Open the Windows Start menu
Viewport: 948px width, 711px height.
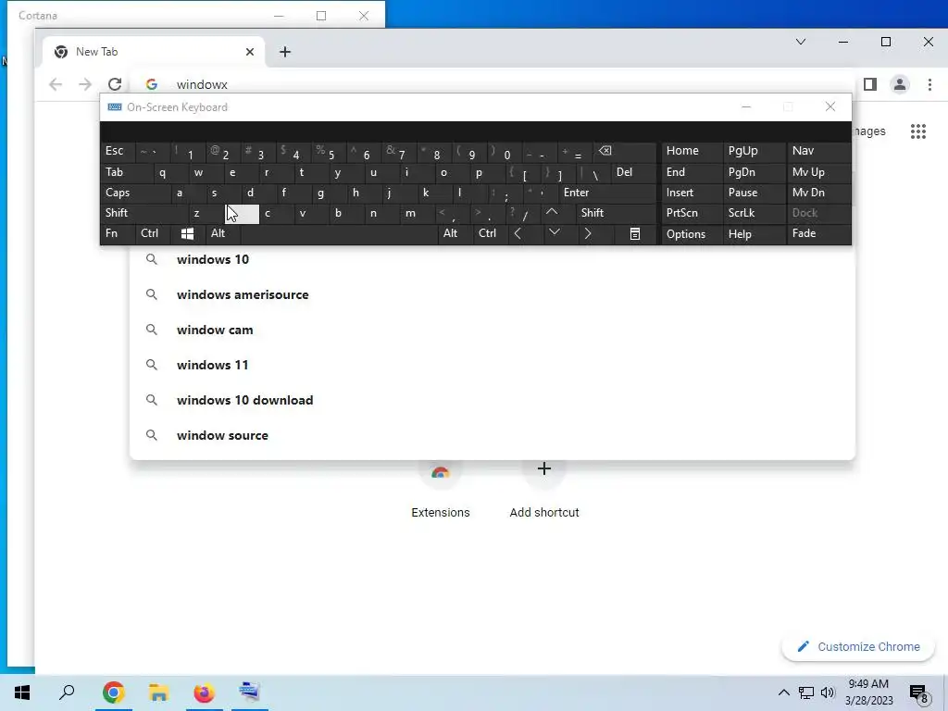tap(22, 692)
